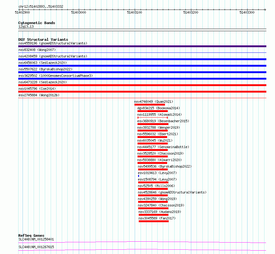Select the nsv3247840 (Chaisson2019) label

pyautogui.click(x=161, y=205)
